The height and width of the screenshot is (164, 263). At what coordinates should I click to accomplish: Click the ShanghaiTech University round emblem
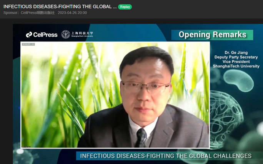pyautogui.click(x=66, y=34)
